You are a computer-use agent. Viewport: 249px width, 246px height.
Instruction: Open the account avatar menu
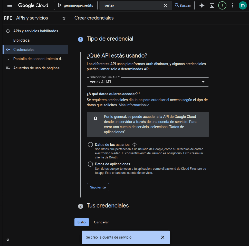(x=243, y=5)
